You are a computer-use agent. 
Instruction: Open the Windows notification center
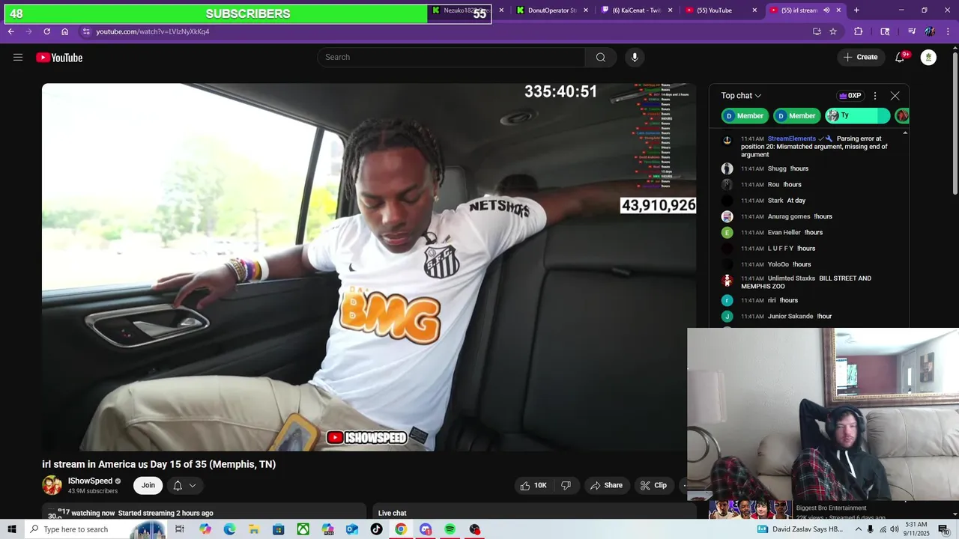pyautogui.click(x=943, y=529)
